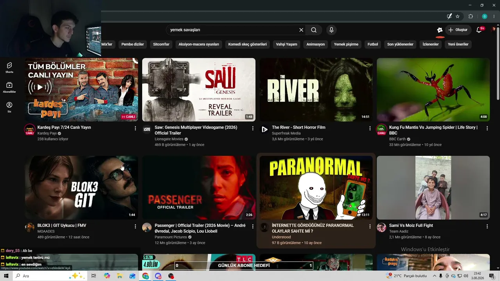Open the BLOK3 | GIT Uykucu title link
This screenshot has width=500, height=281.
[x=62, y=226]
